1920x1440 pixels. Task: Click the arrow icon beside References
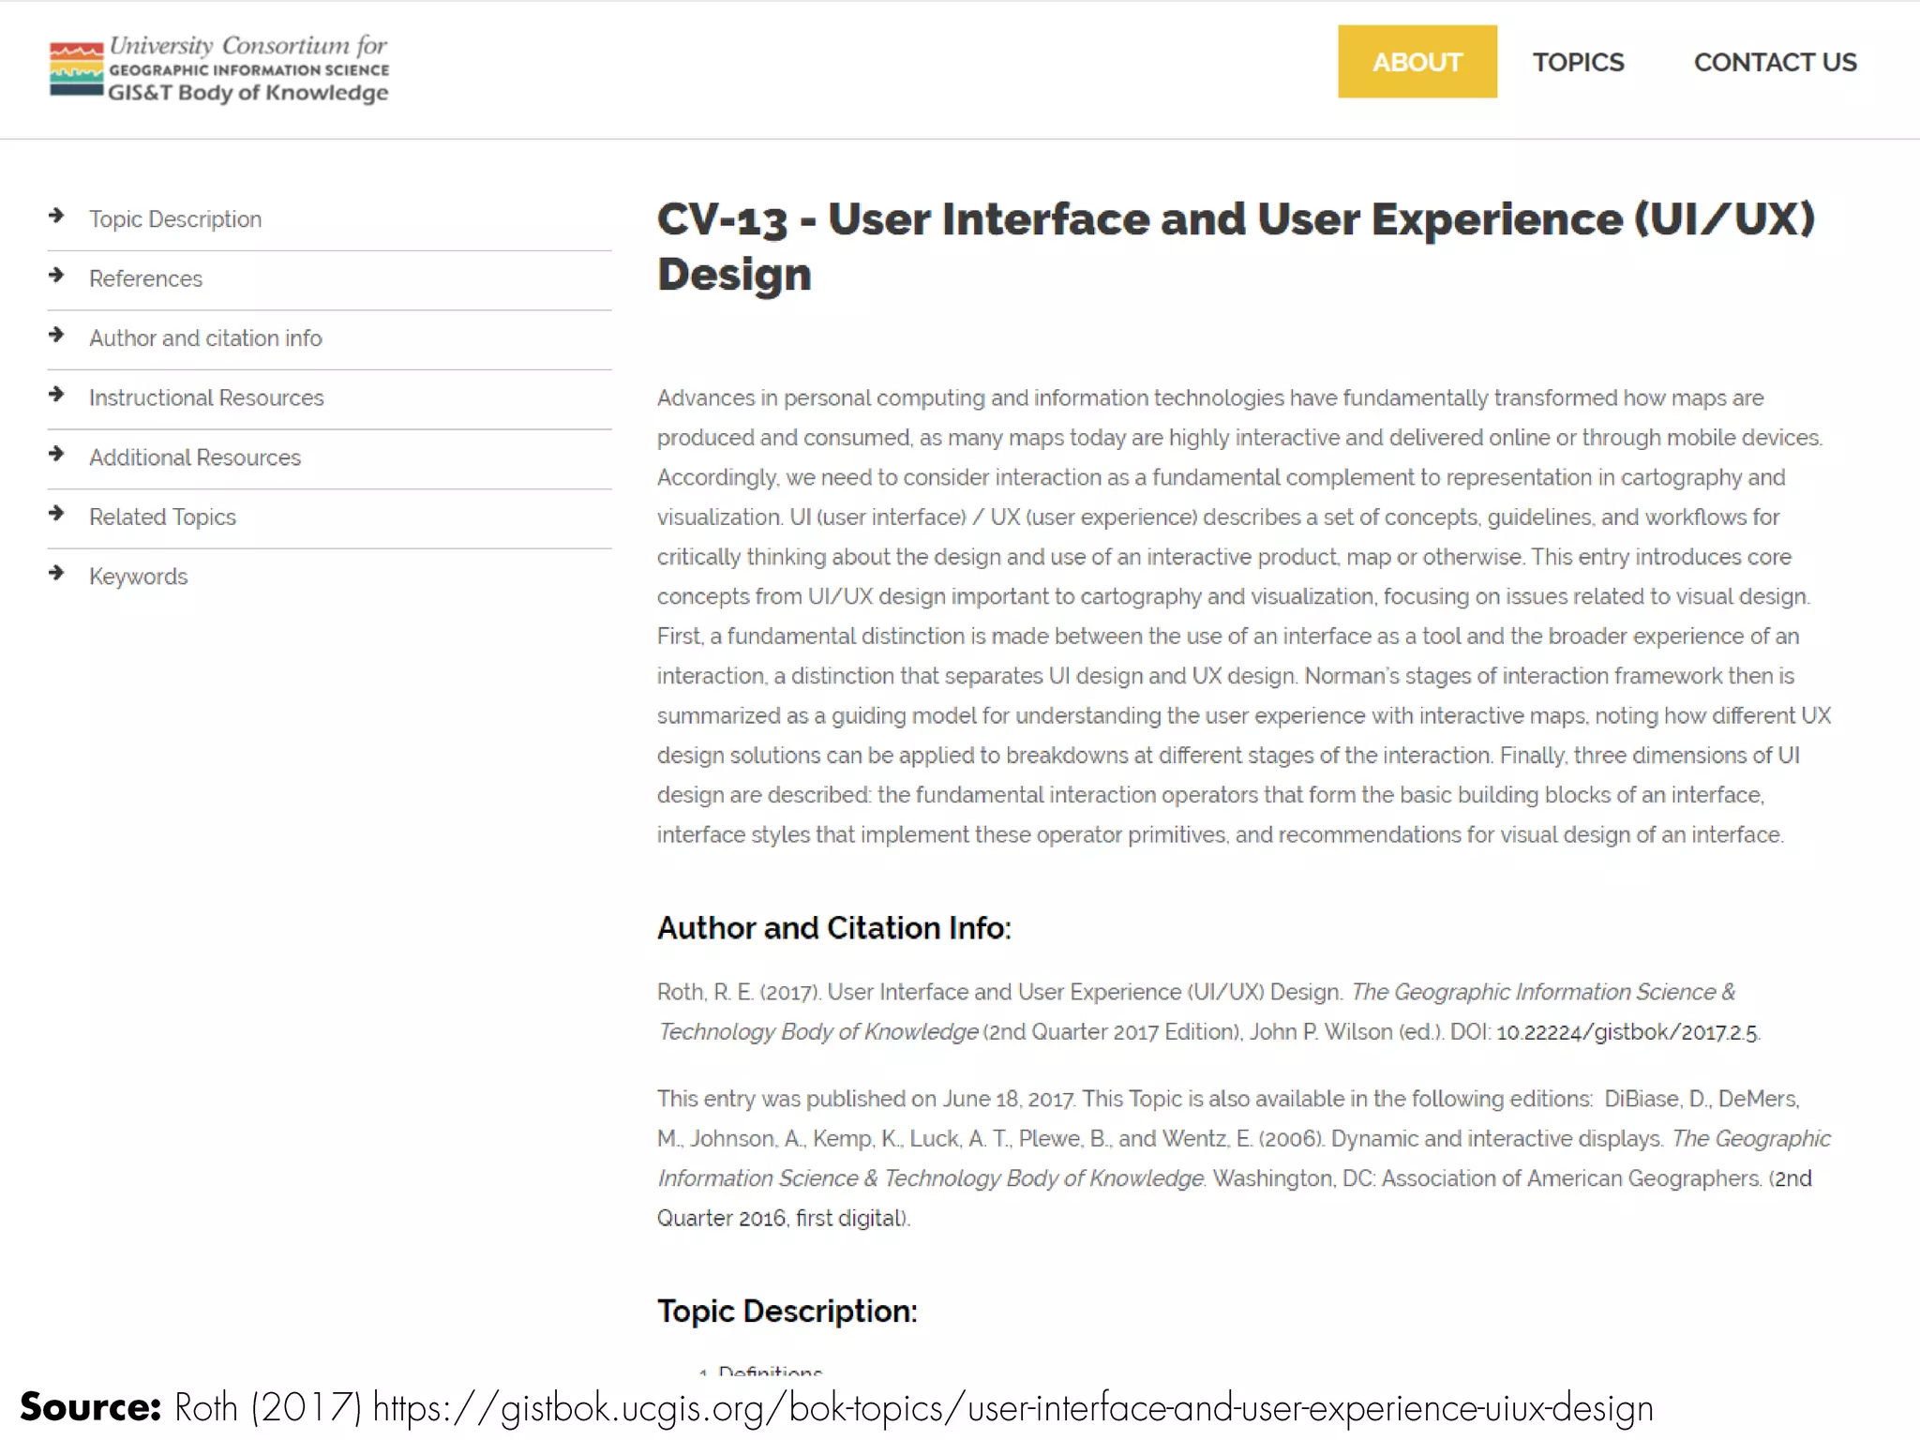(56, 275)
